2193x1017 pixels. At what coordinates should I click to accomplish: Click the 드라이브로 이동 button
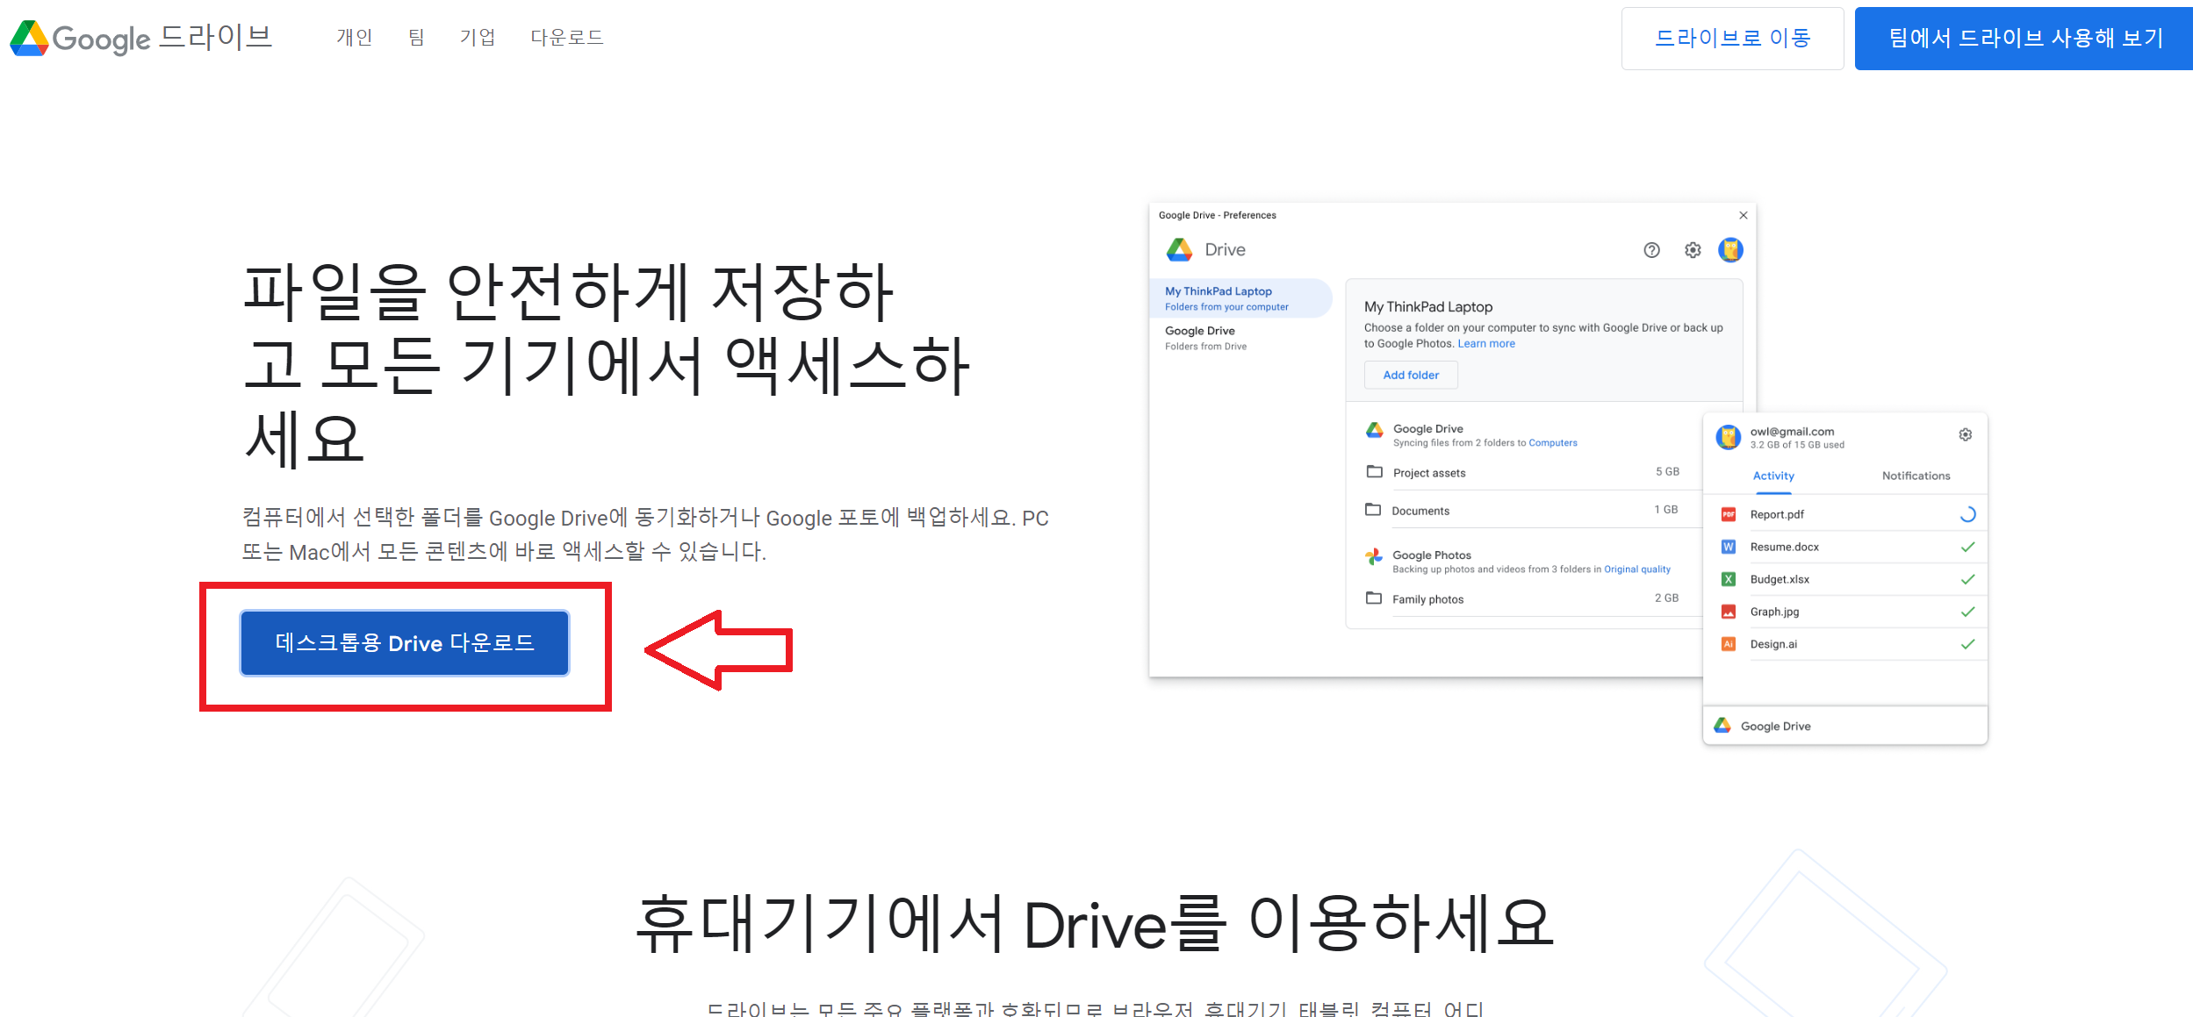(x=1732, y=39)
